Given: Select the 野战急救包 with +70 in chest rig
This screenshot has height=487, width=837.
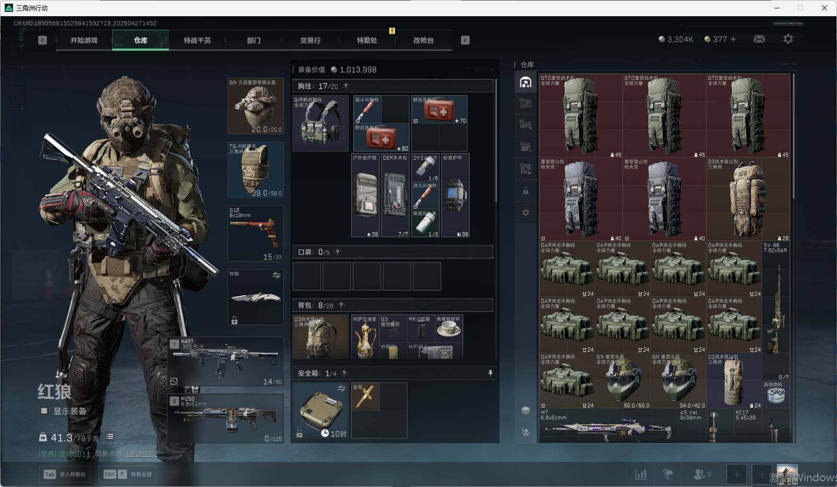Looking at the screenshot, I should pos(439,110).
